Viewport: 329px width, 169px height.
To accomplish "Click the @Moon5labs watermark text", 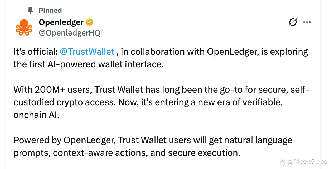I will 307,162.
